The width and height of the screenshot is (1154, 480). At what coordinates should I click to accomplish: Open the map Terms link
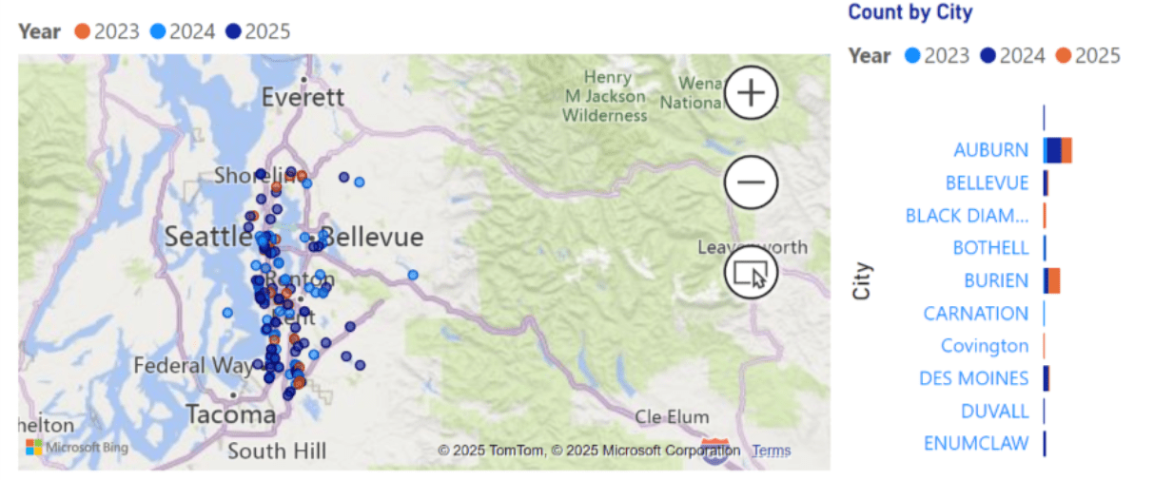coord(771,451)
